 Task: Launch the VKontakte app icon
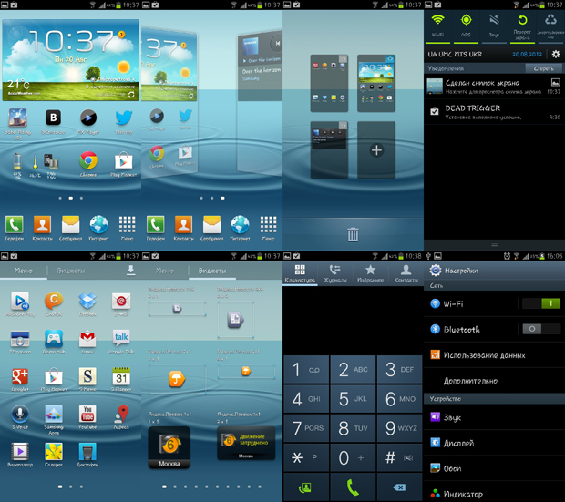[53, 118]
